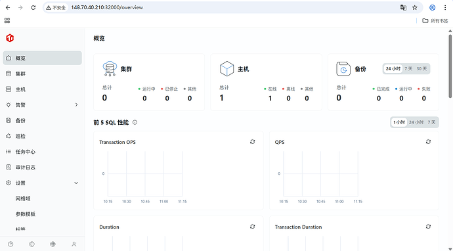Refresh the QPS chart
This screenshot has height=251, width=453.
(428, 142)
